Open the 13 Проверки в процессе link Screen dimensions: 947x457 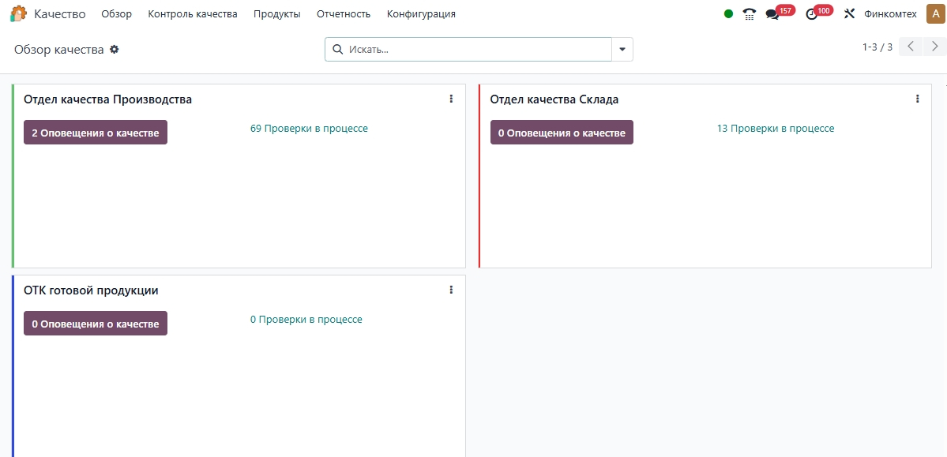pyautogui.click(x=776, y=128)
